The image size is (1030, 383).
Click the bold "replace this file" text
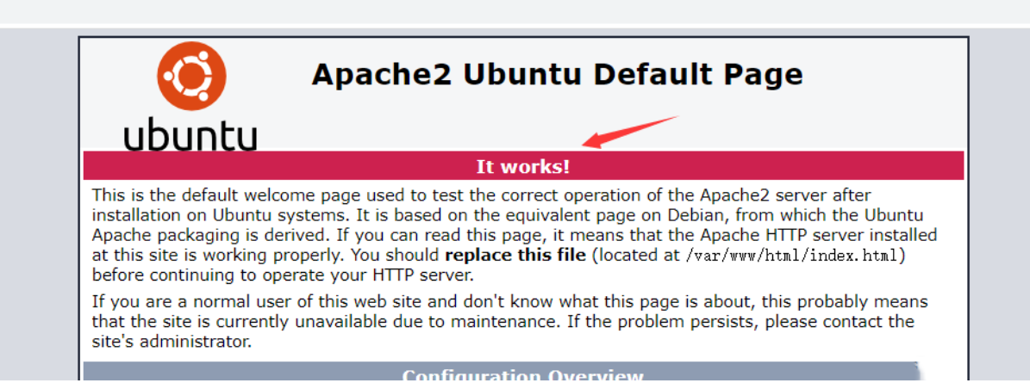(x=515, y=256)
